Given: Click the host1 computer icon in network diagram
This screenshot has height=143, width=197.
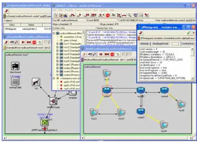Looking at the screenshot, I should (x=107, y=73).
